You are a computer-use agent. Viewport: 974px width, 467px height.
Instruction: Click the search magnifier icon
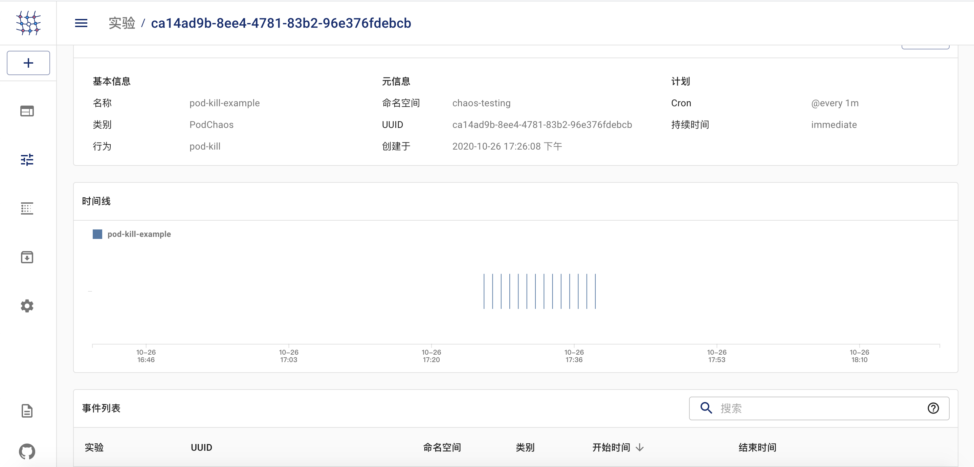point(706,408)
